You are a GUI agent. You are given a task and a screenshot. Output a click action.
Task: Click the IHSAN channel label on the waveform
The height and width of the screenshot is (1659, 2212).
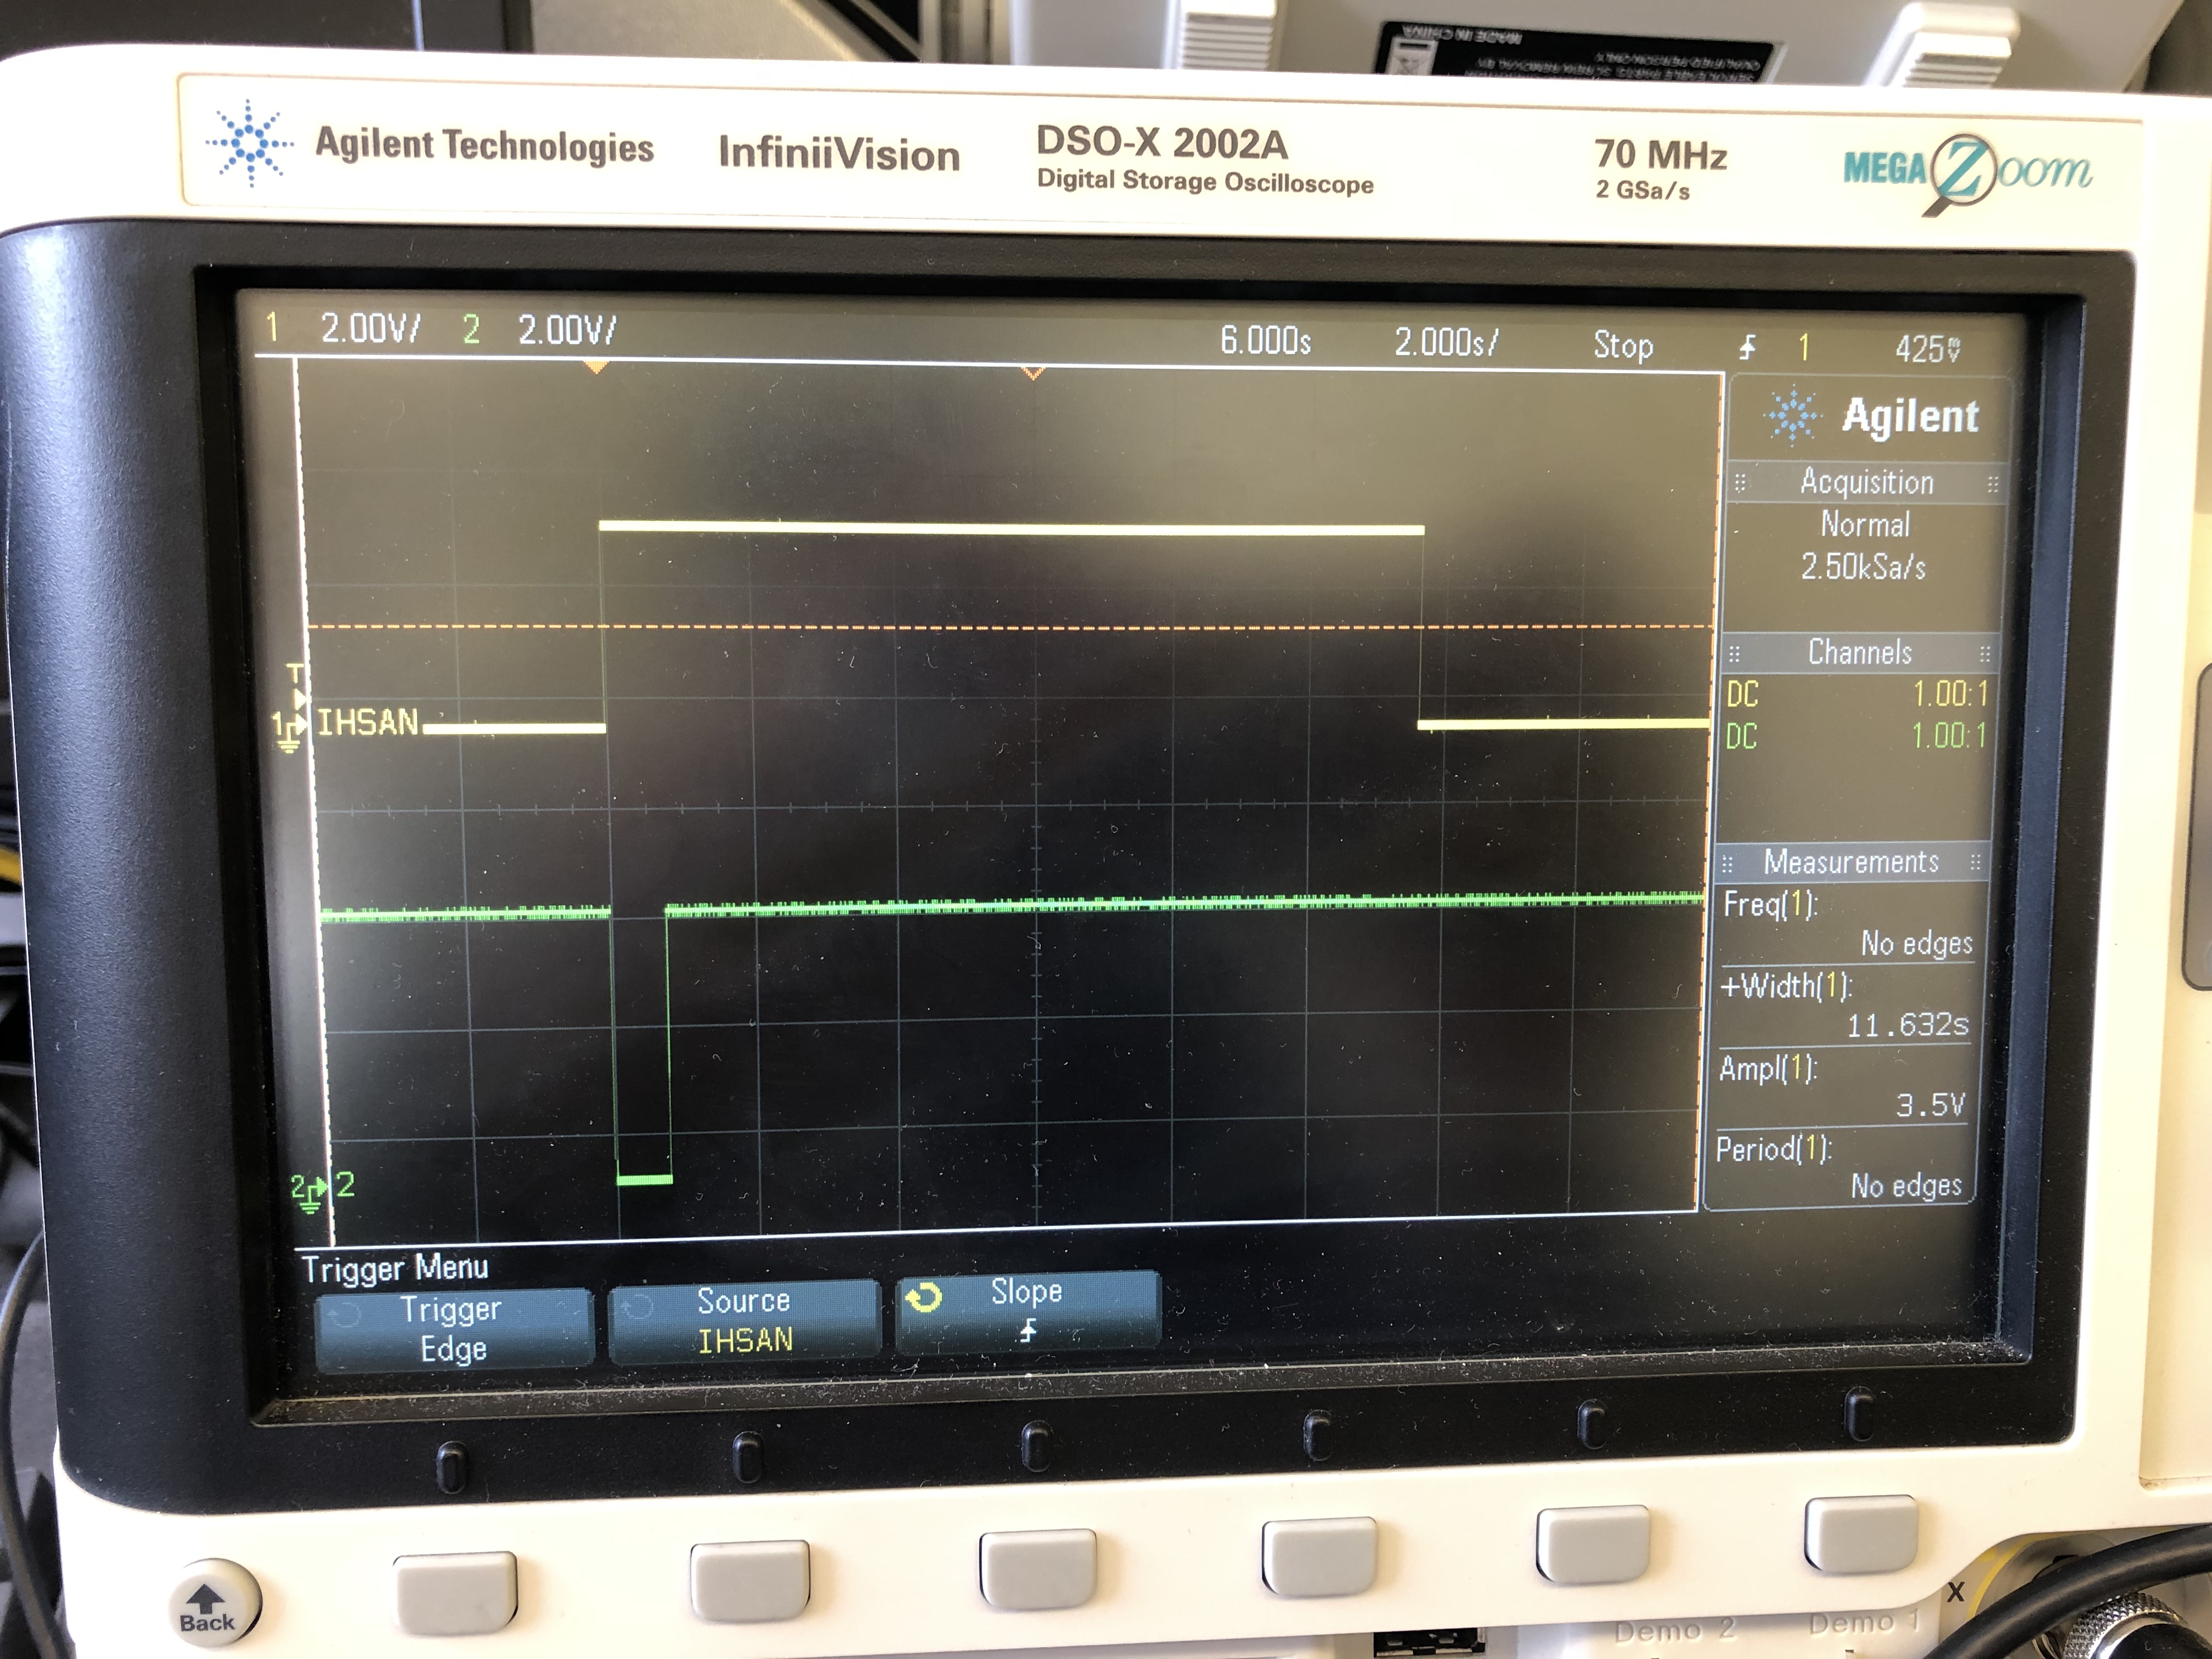click(x=367, y=722)
